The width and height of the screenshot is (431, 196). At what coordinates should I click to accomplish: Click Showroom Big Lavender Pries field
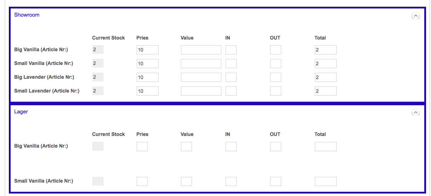(148, 77)
